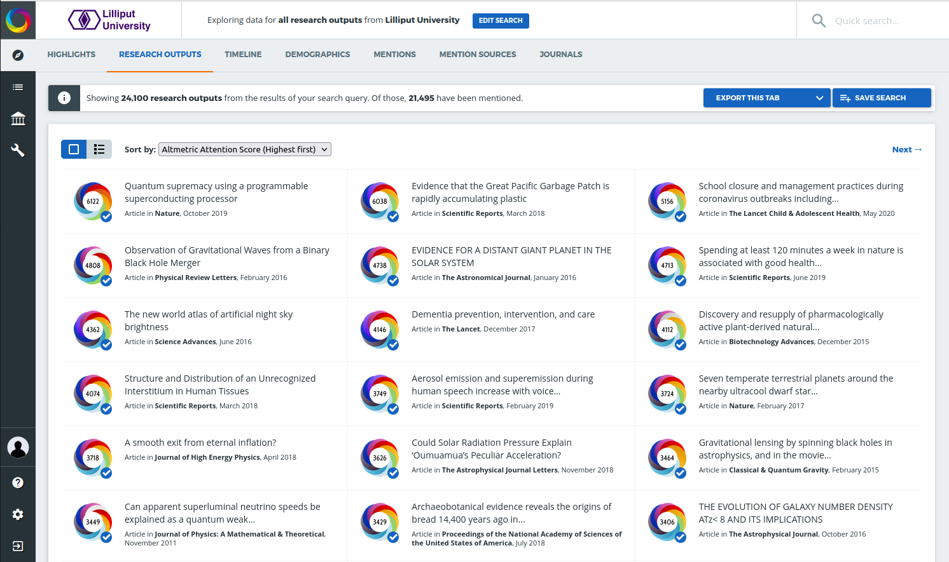The image size is (949, 562).
Task: Click the 6038 Altmetric donut badge
Action: coord(380,201)
